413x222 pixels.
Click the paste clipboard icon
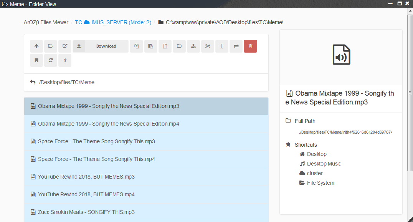pyautogui.click(x=151, y=46)
